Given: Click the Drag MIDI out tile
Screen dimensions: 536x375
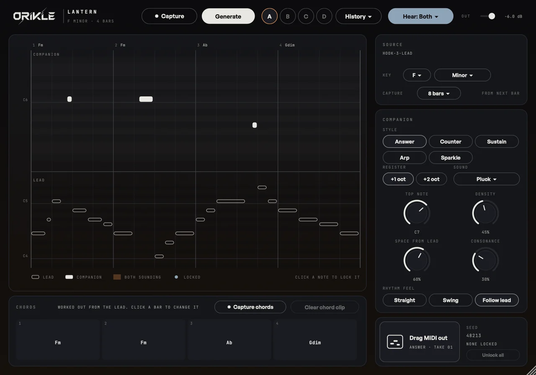Looking at the screenshot, I should 420,342.
